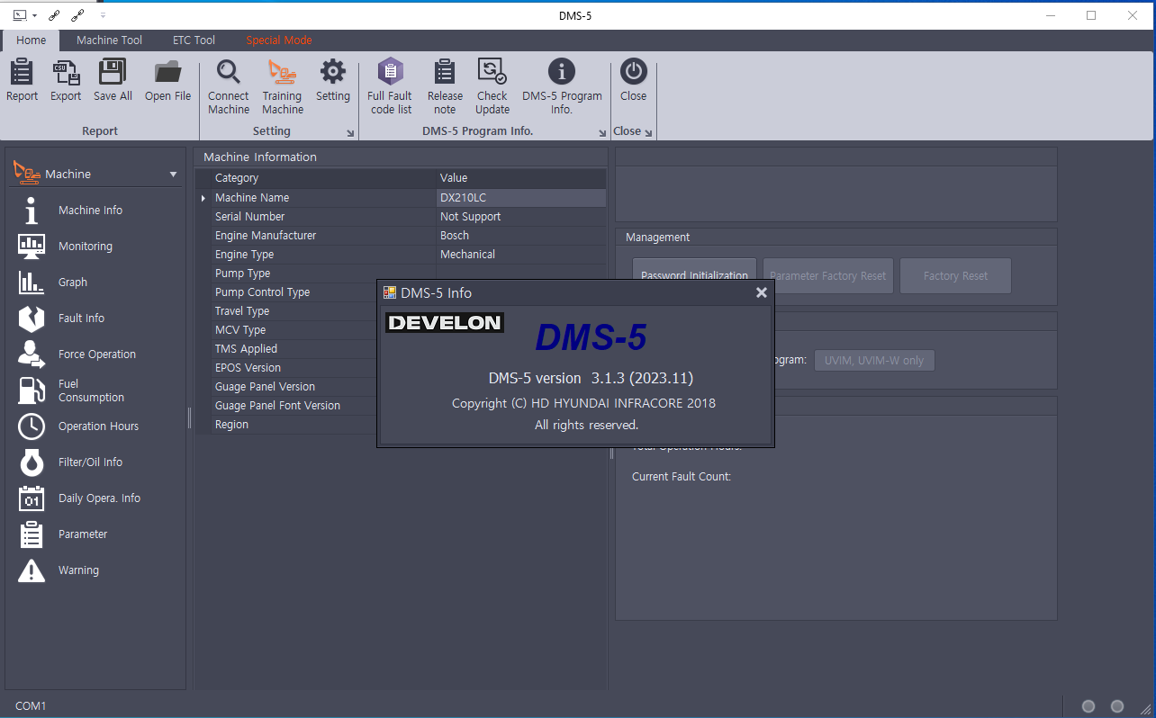This screenshot has height=718, width=1156.
Task: Click the second quick access link icon
Action: tap(78, 15)
